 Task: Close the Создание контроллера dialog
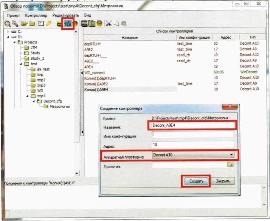click(x=230, y=106)
